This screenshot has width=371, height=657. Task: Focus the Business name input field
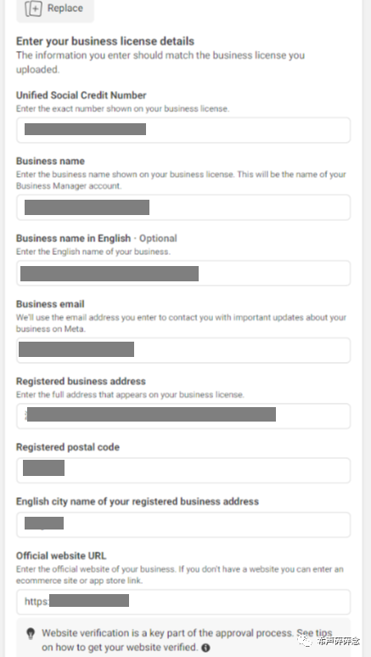183,207
